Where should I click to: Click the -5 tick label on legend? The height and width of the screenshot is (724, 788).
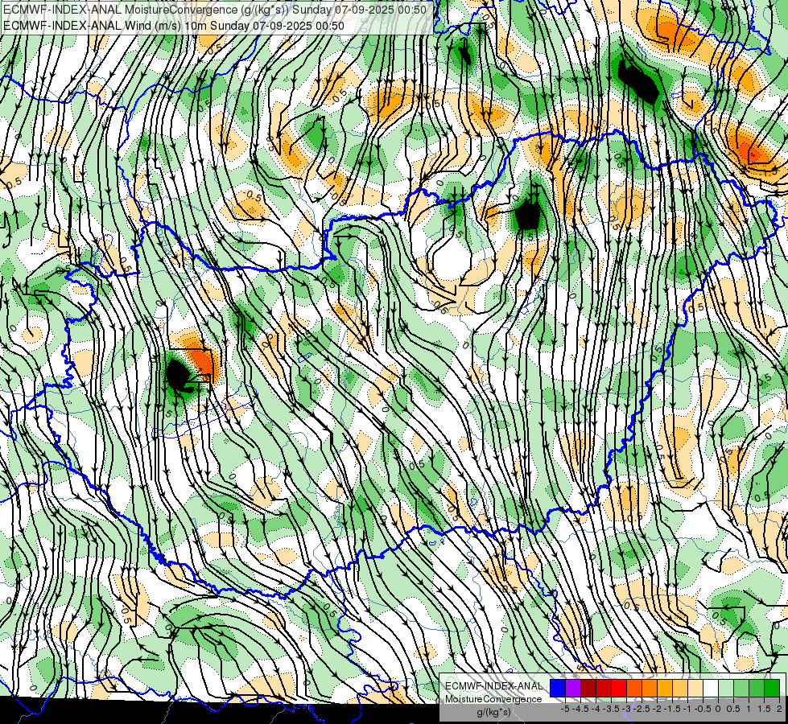565,709
